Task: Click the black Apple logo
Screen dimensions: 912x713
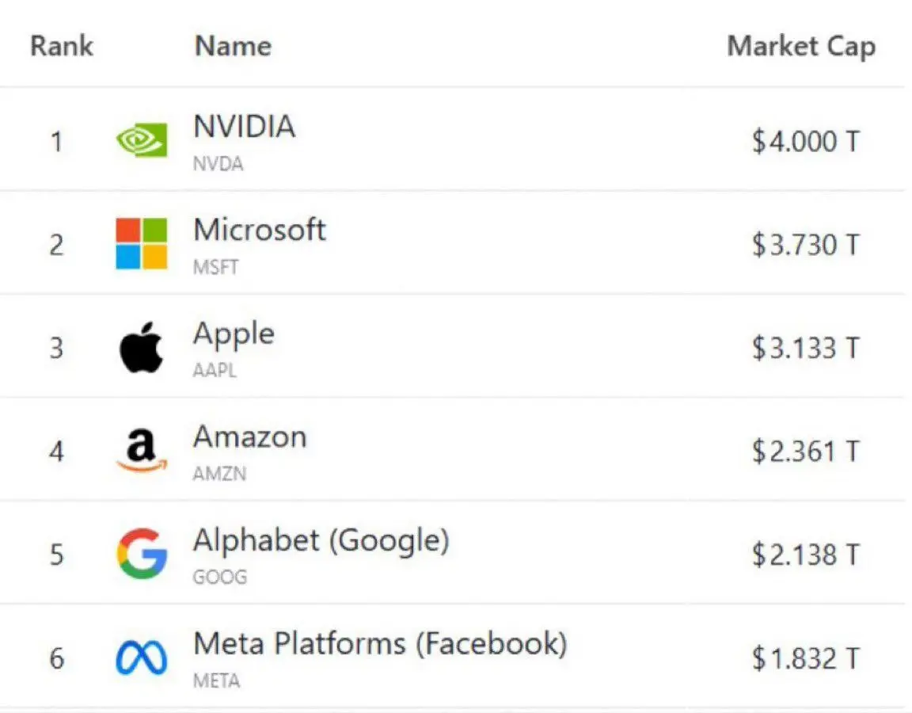Action: pyautogui.click(x=142, y=347)
